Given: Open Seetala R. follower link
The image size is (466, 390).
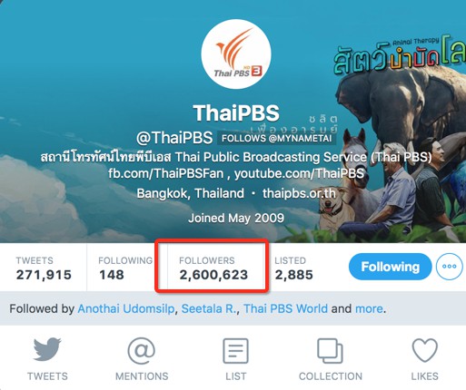Looking at the screenshot, I should 209,308.
